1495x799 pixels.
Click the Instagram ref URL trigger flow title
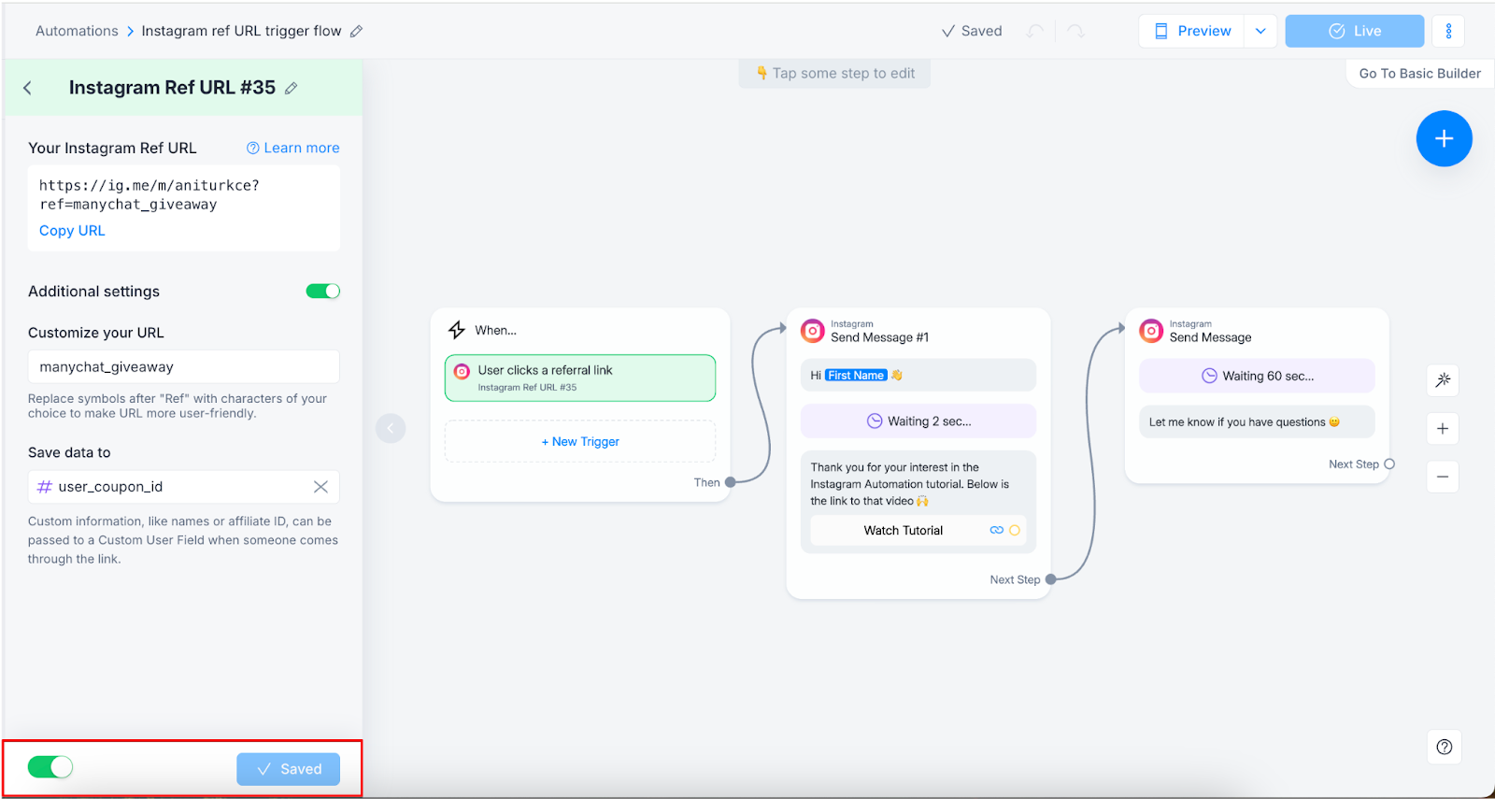point(241,31)
